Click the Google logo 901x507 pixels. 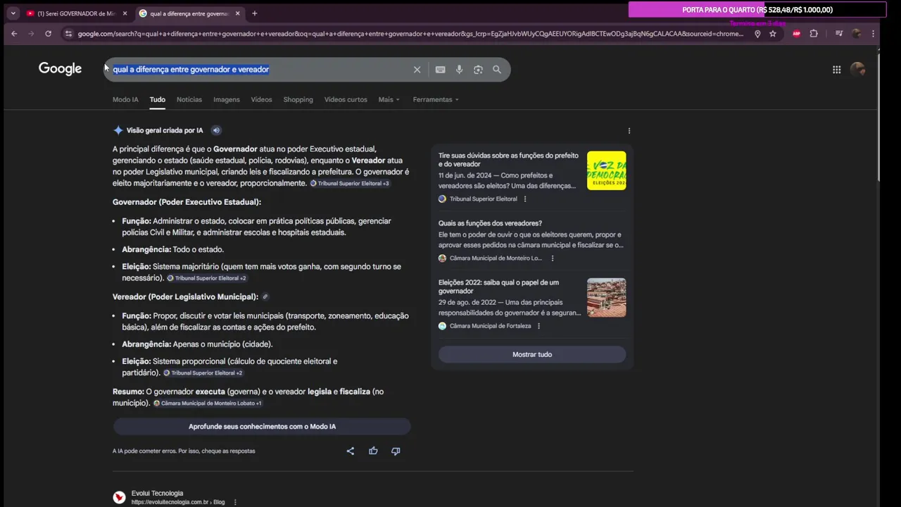60,69
